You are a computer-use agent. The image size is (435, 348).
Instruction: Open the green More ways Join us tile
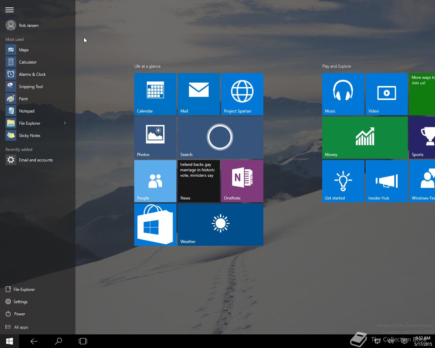(422, 94)
